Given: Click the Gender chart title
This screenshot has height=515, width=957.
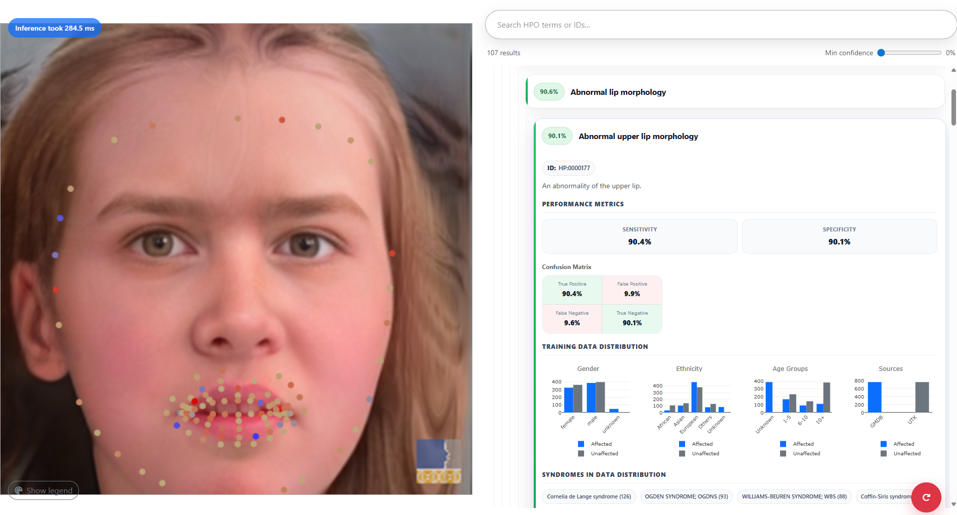Looking at the screenshot, I should point(588,368).
